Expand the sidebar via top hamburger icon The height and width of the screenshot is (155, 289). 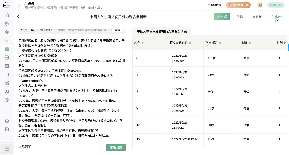(x=20, y=5)
